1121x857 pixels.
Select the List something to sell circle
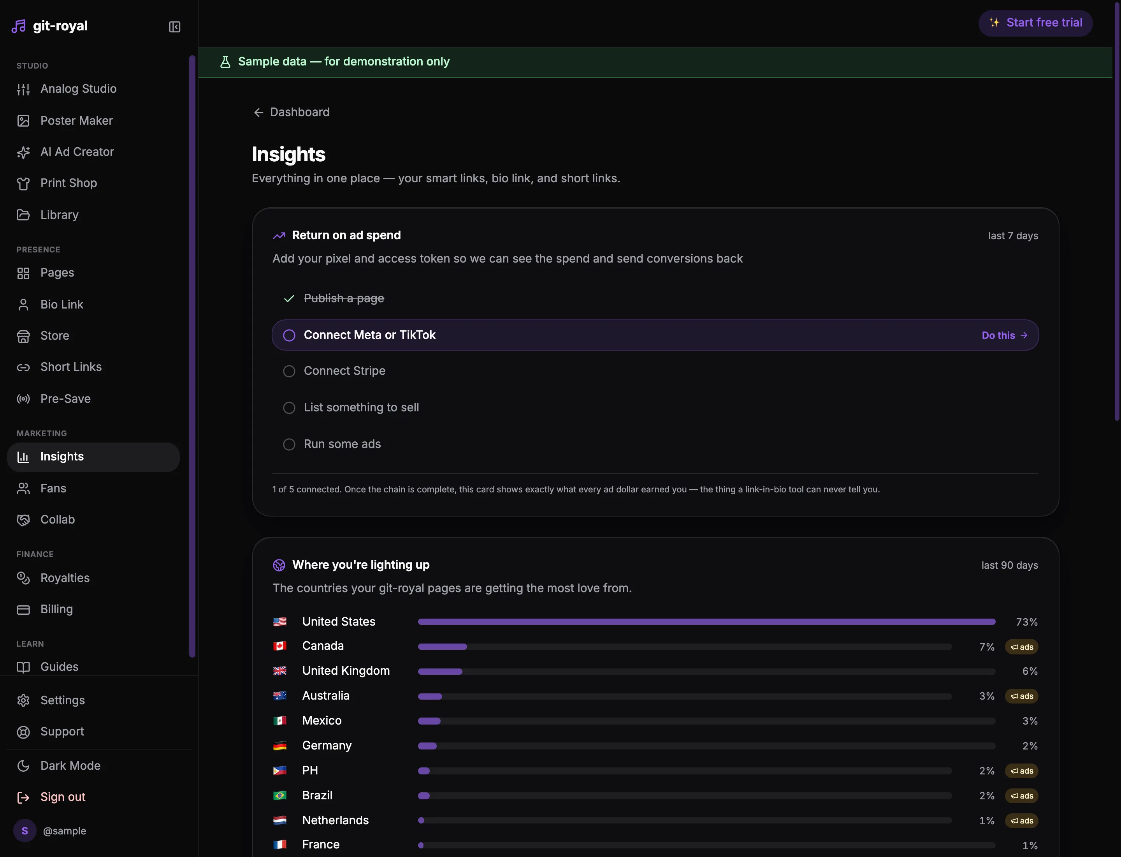289,407
